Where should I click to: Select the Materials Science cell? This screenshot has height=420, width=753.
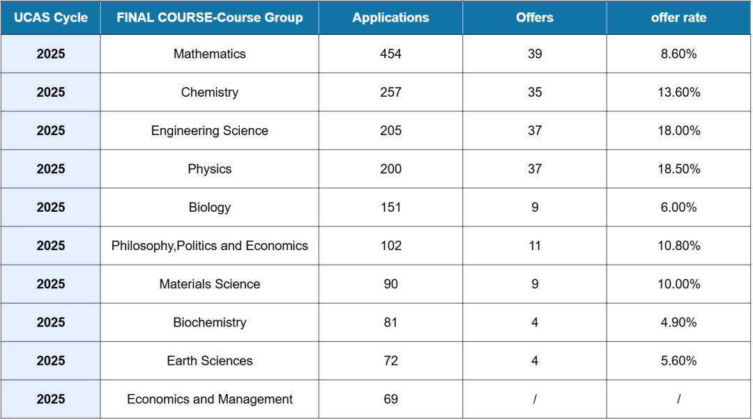pyautogui.click(x=210, y=283)
